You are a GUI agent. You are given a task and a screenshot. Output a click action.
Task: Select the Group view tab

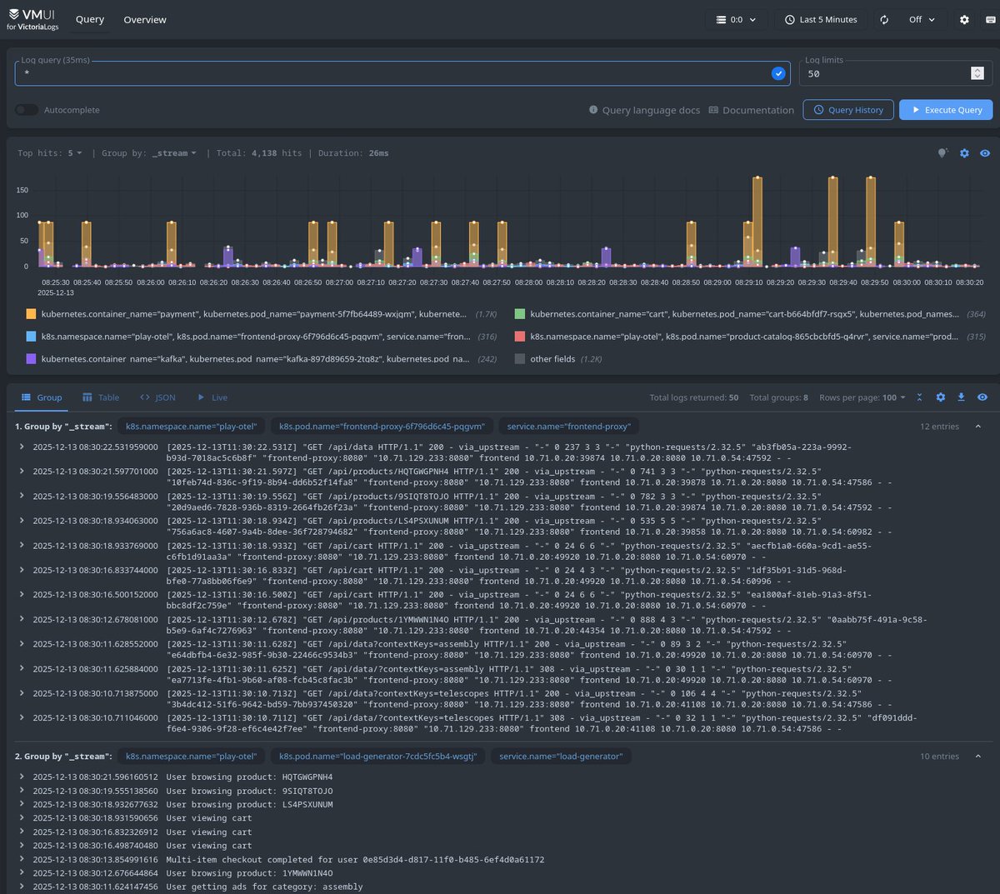point(42,397)
